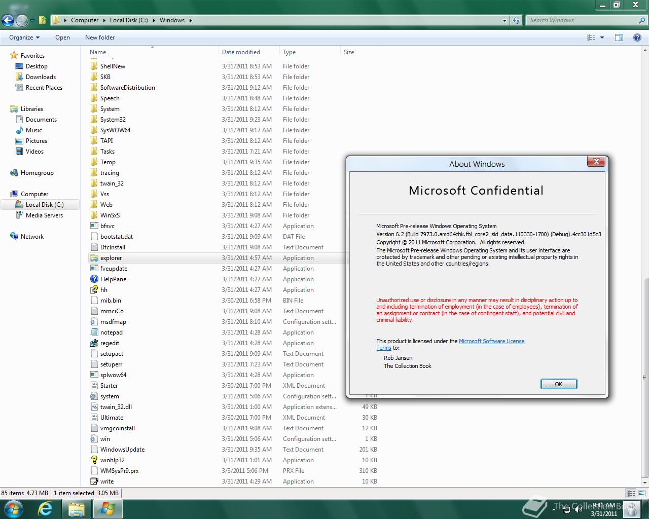Open Recent Places in navigation pane
Screen dimensions: 649x519
click(x=44, y=88)
